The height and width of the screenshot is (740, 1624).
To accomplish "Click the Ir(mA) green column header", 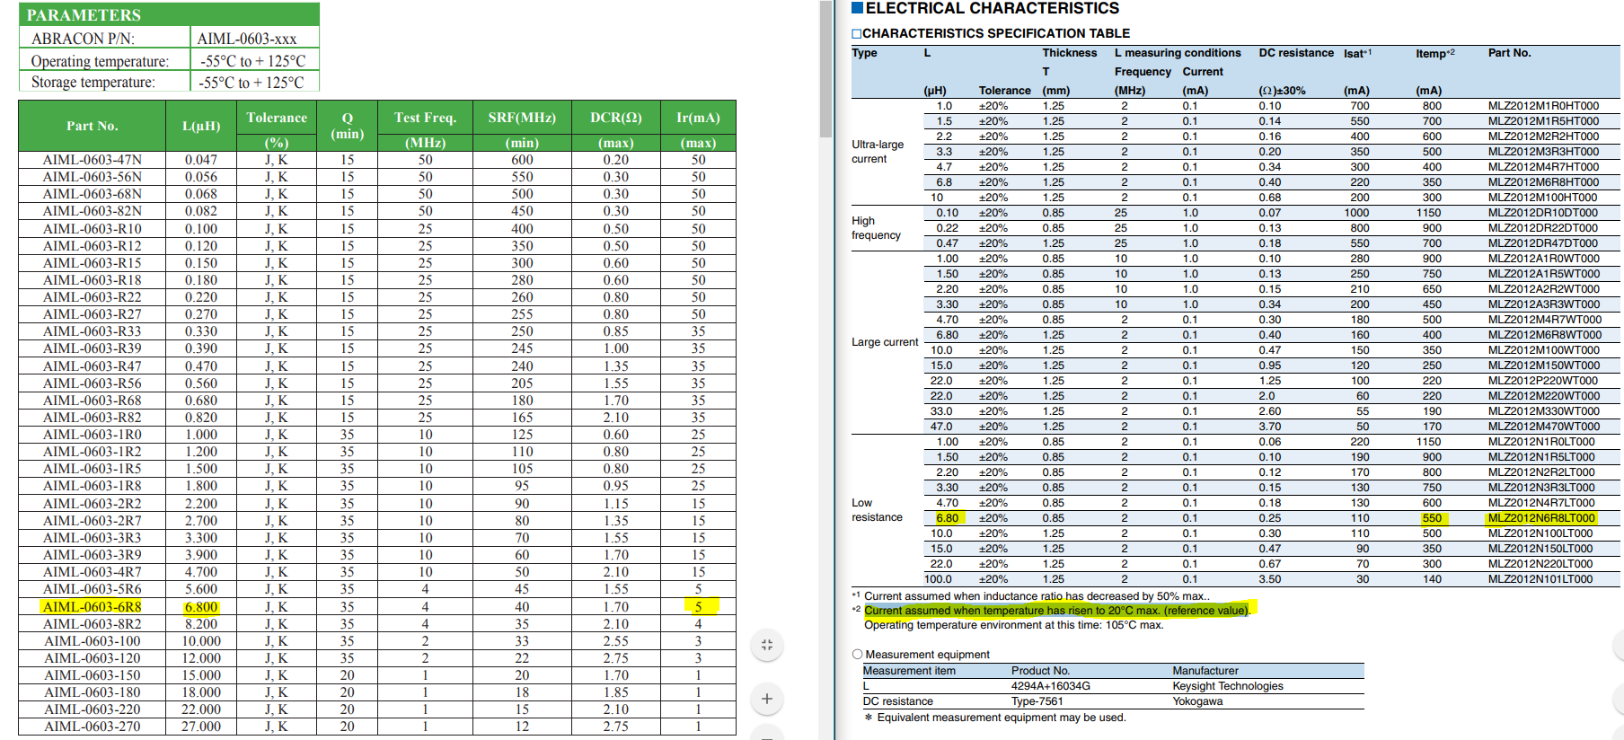I will [x=698, y=118].
